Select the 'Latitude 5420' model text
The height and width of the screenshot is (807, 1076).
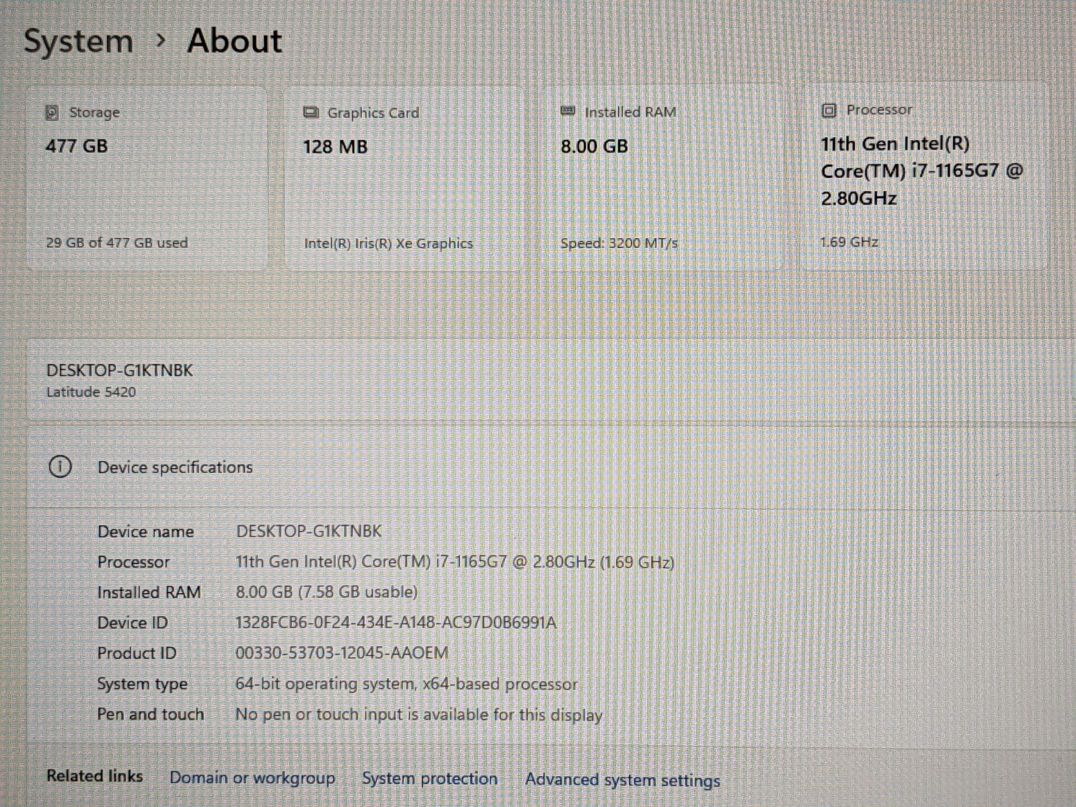[91, 392]
